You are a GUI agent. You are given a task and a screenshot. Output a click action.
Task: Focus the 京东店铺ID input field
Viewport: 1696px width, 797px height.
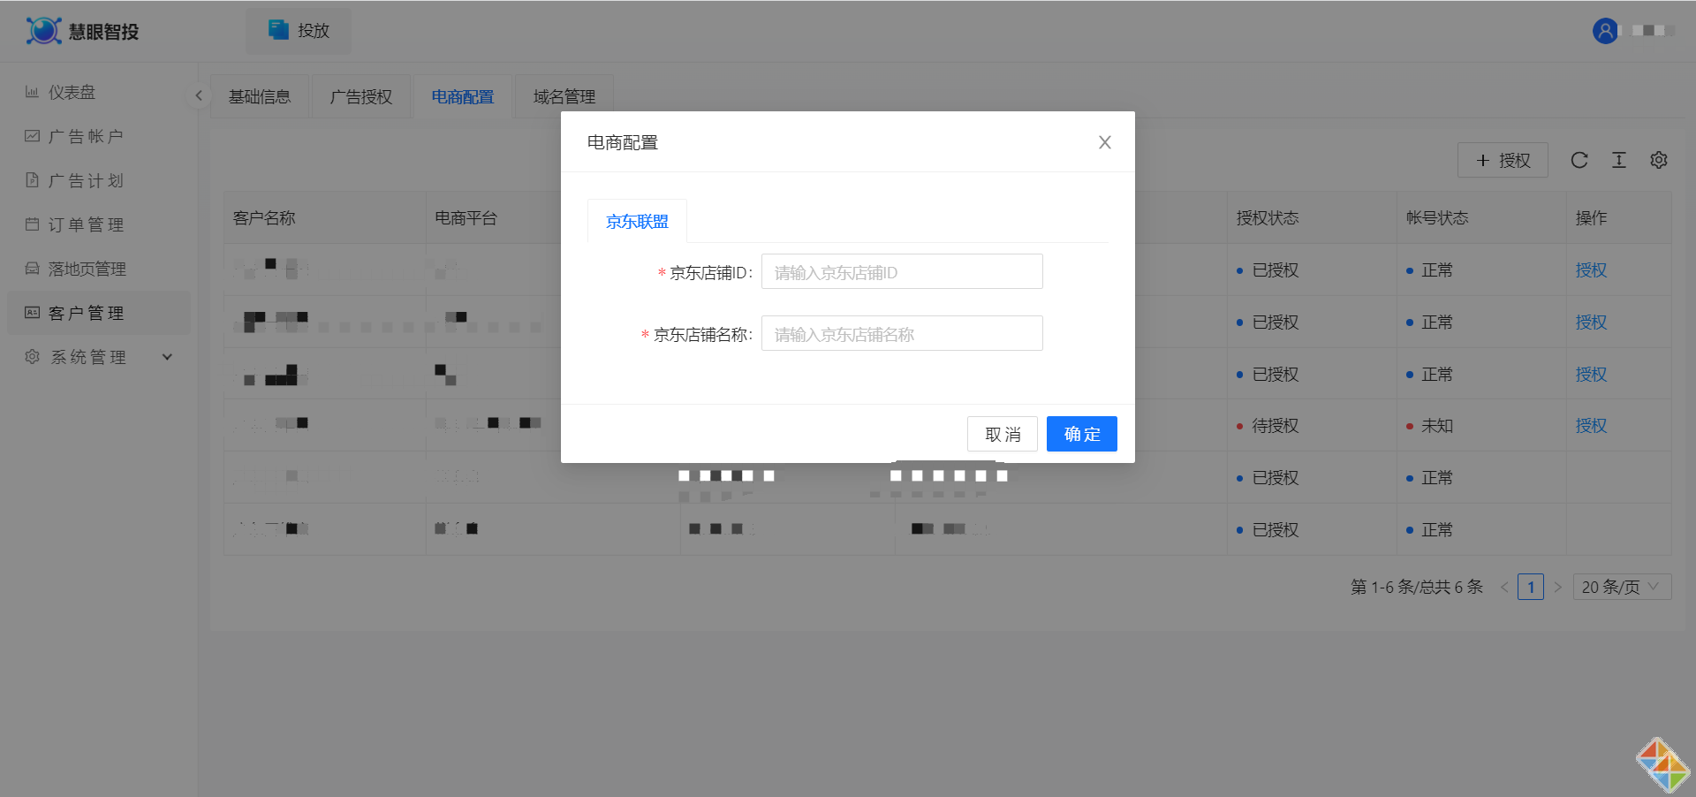901,272
